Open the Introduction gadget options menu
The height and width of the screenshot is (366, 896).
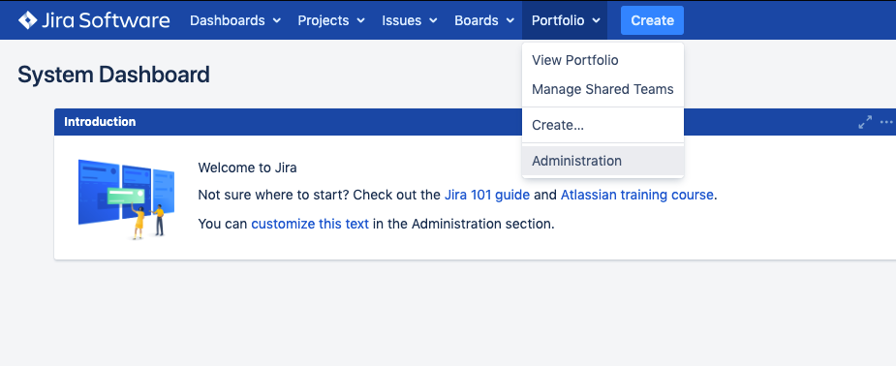pyautogui.click(x=886, y=122)
